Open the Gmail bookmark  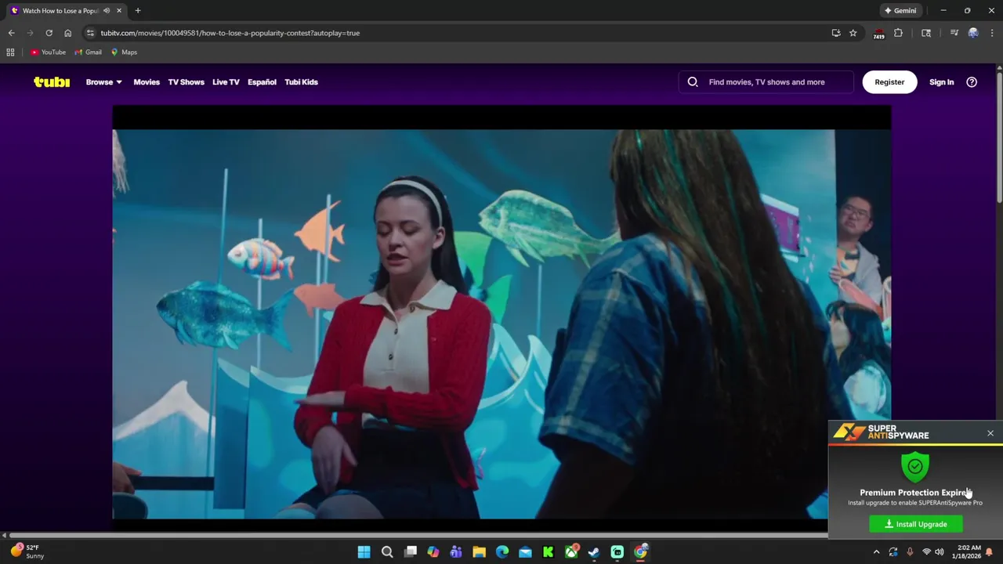pos(88,52)
